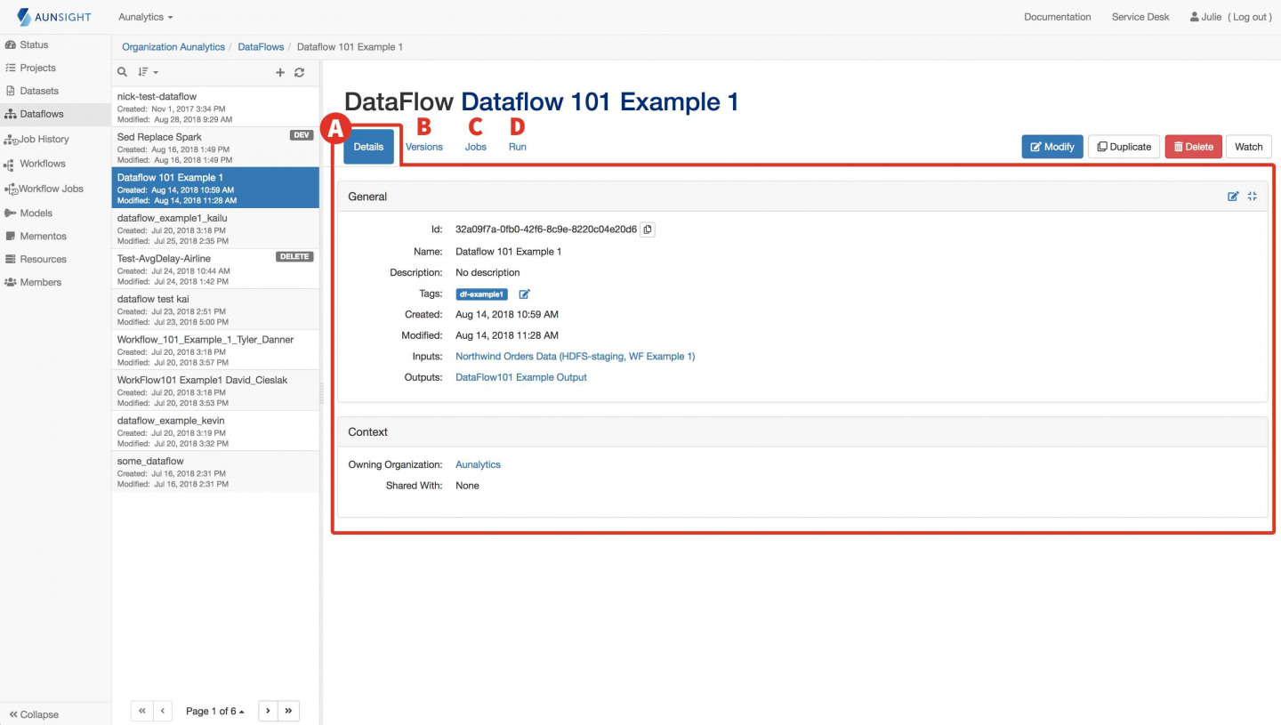This screenshot has height=725, width=1281.
Task: Open Aunalytics owning organization link
Action: coord(478,464)
